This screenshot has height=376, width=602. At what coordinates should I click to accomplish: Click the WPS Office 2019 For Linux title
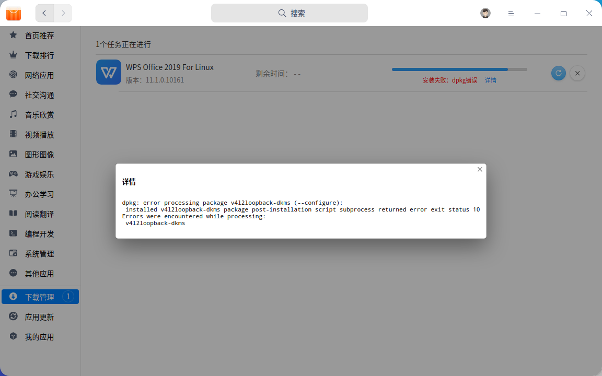[170, 67]
